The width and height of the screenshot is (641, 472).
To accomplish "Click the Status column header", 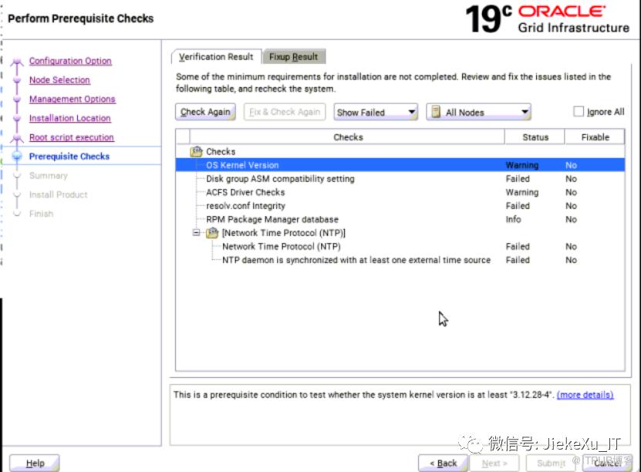I will 535,137.
